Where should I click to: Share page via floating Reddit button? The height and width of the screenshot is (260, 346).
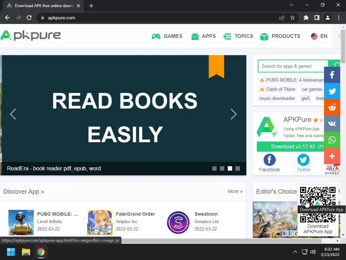coord(332,107)
